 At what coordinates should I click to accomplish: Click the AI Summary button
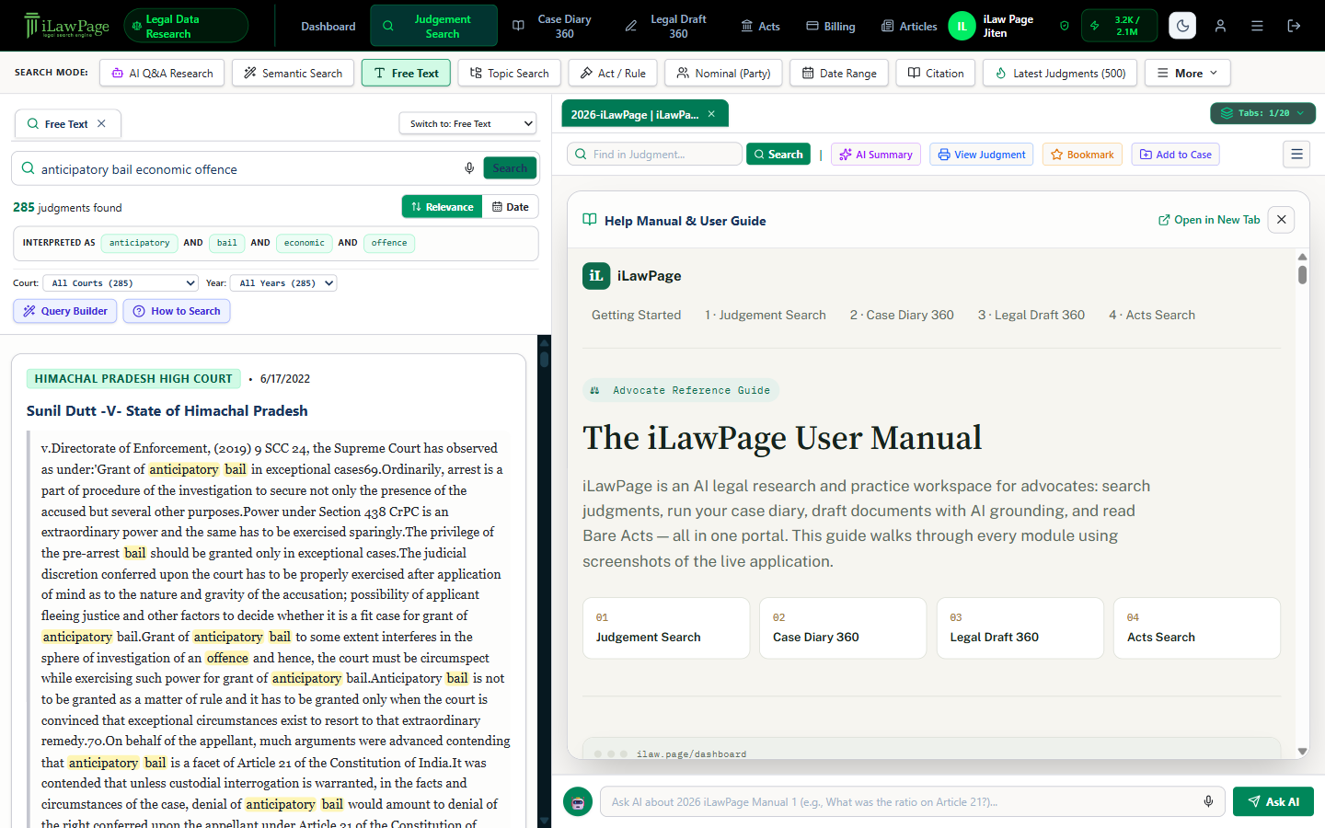point(876,155)
